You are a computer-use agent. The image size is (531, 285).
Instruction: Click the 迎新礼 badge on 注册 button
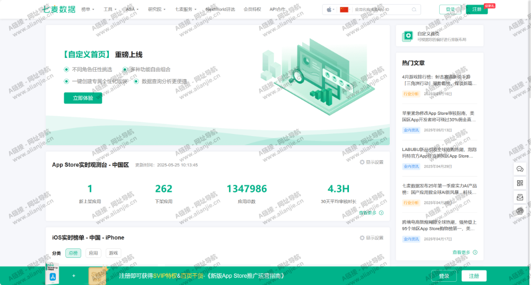[490, 6]
